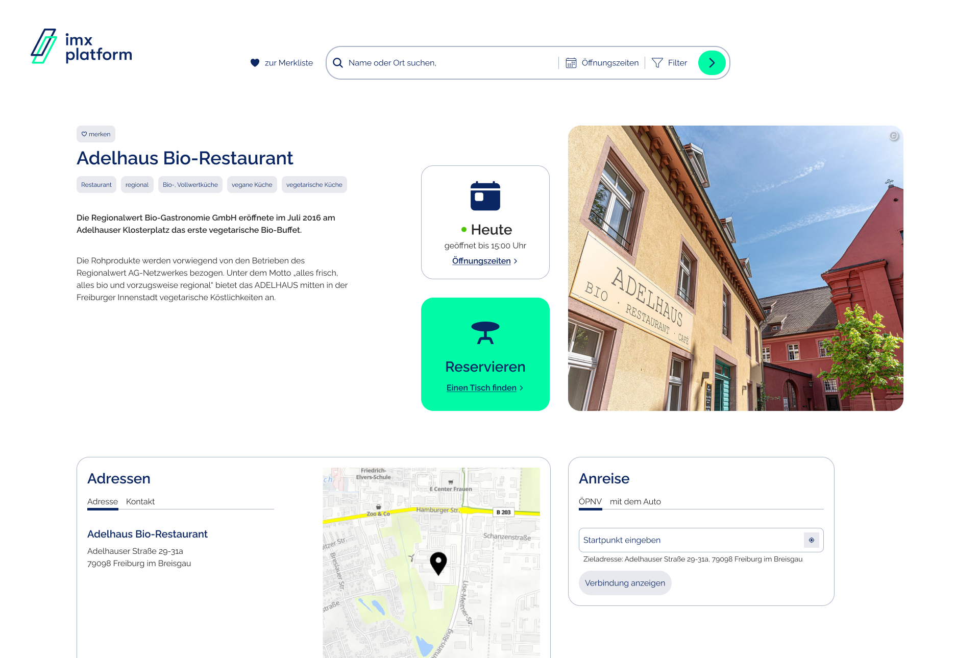Click the imx platform logo
This screenshot has width=980, height=658.
point(82,46)
